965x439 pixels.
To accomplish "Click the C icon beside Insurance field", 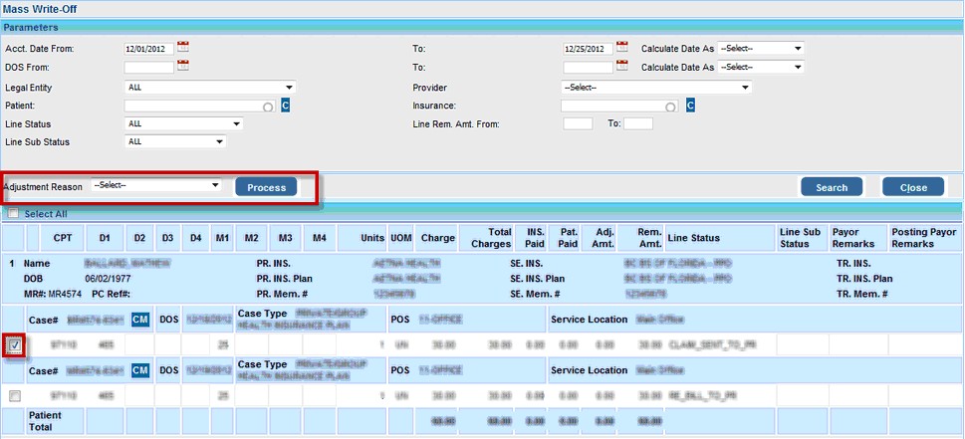I will pyautogui.click(x=690, y=106).
